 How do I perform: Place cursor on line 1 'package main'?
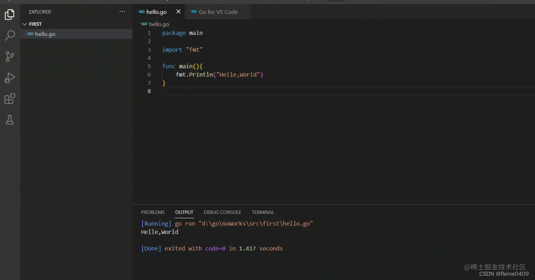(182, 33)
